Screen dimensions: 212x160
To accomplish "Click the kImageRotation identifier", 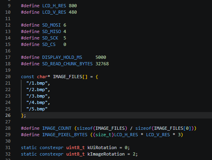I will [106, 154].
